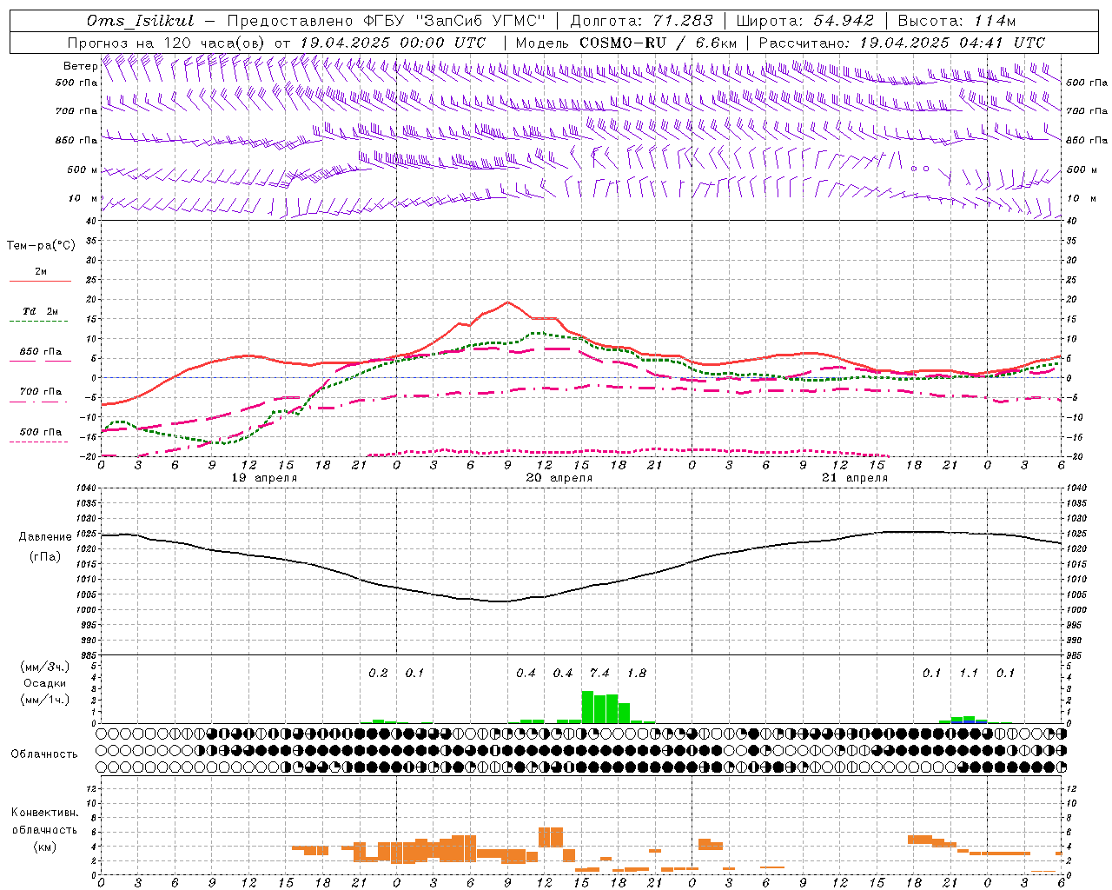This screenshot has height=890, width=1112.
Task: Click the 7.4 precipitation value
Action: pyautogui.click(x=599, y=673)
